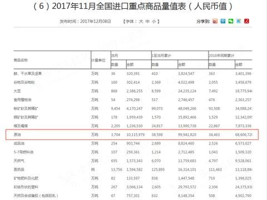Viewport: 267px width, 200px height.
Task: Click the 成品油 row name
Action: point(19,143)
